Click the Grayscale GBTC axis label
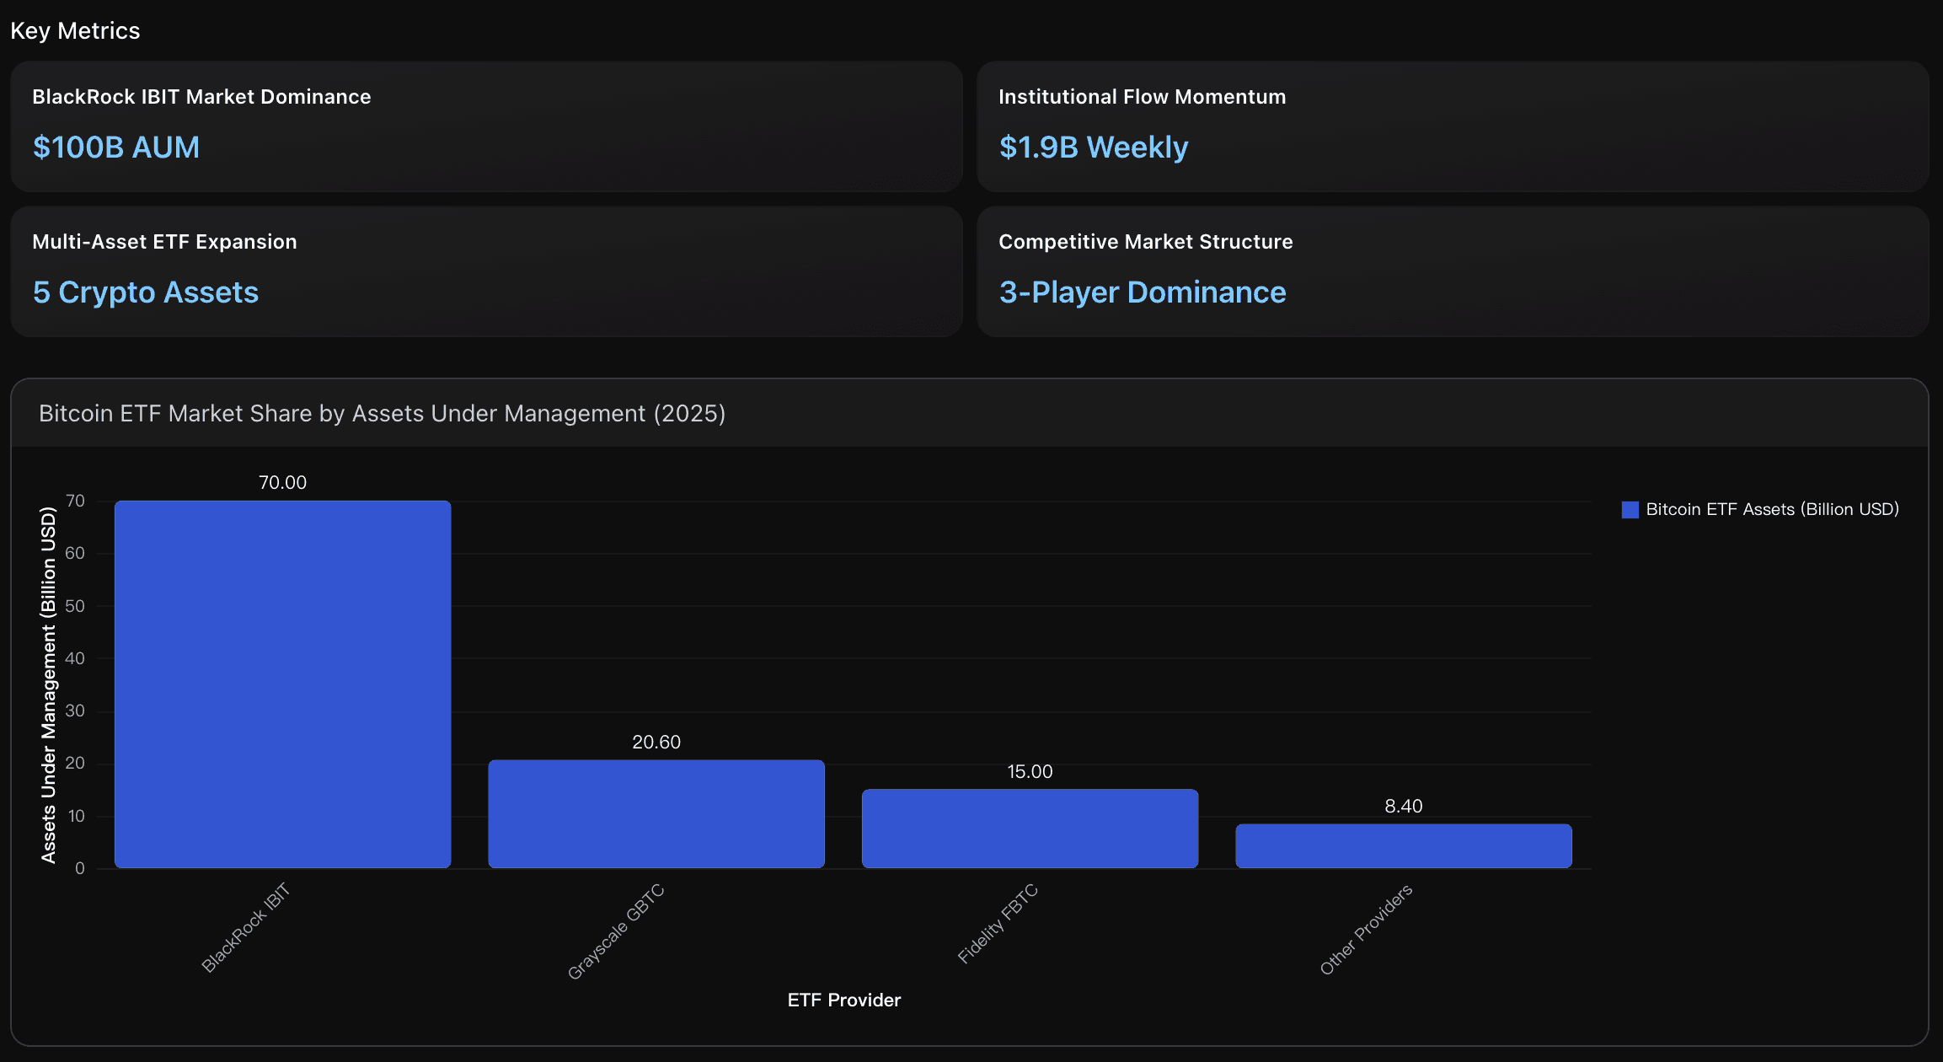The image size is (1943, 1062). 616,931
